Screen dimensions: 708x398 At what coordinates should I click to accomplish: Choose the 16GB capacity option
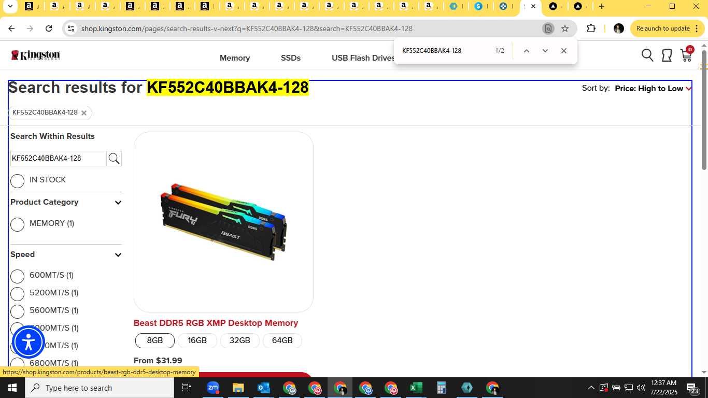(197, 340)
